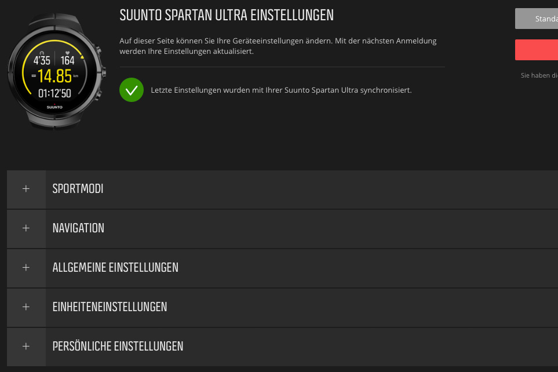The image size is (558, 372).
Task: Open the Persönliche Einstellungen section header
Action: point(118,347)
